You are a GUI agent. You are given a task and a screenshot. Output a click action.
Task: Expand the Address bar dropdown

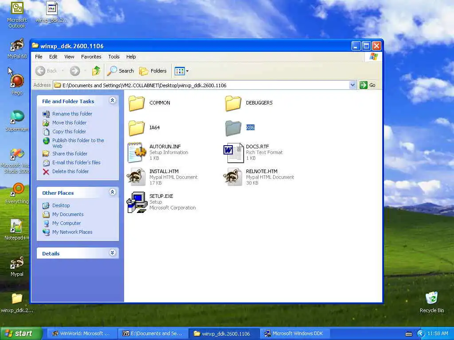coord(352,85)
